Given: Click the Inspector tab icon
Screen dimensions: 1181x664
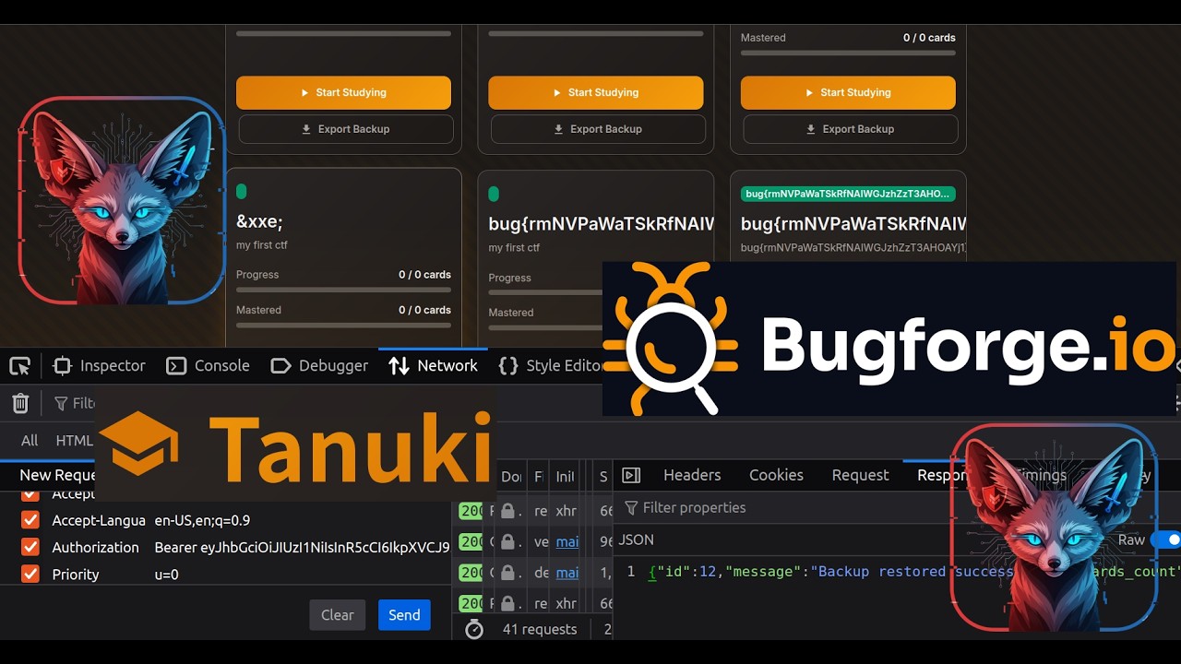Looking at the screenshot, I should [63, 366].
